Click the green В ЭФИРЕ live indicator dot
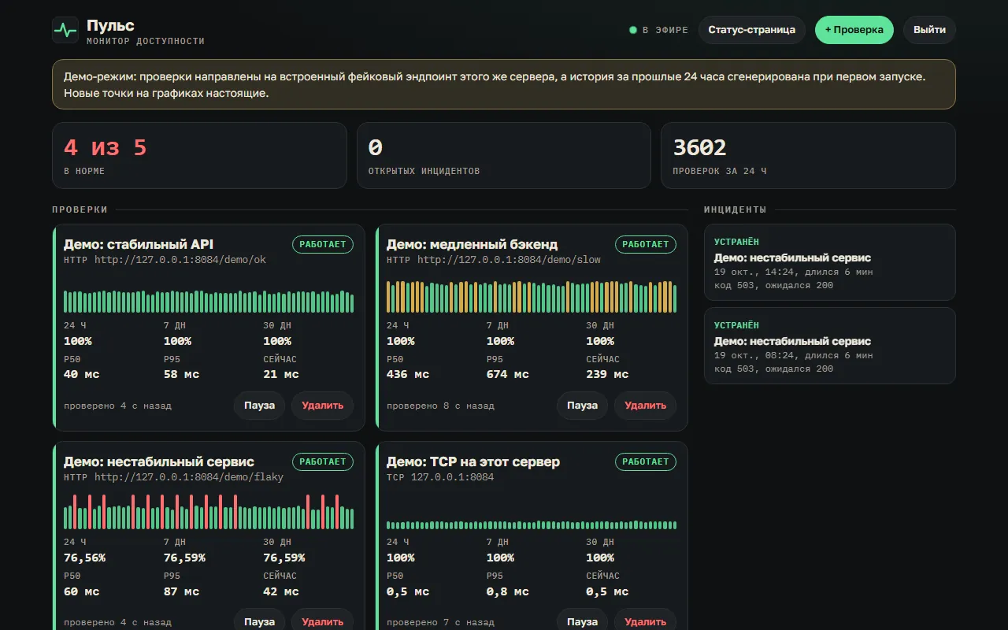The image size is (1008, 630). [632, 30]
